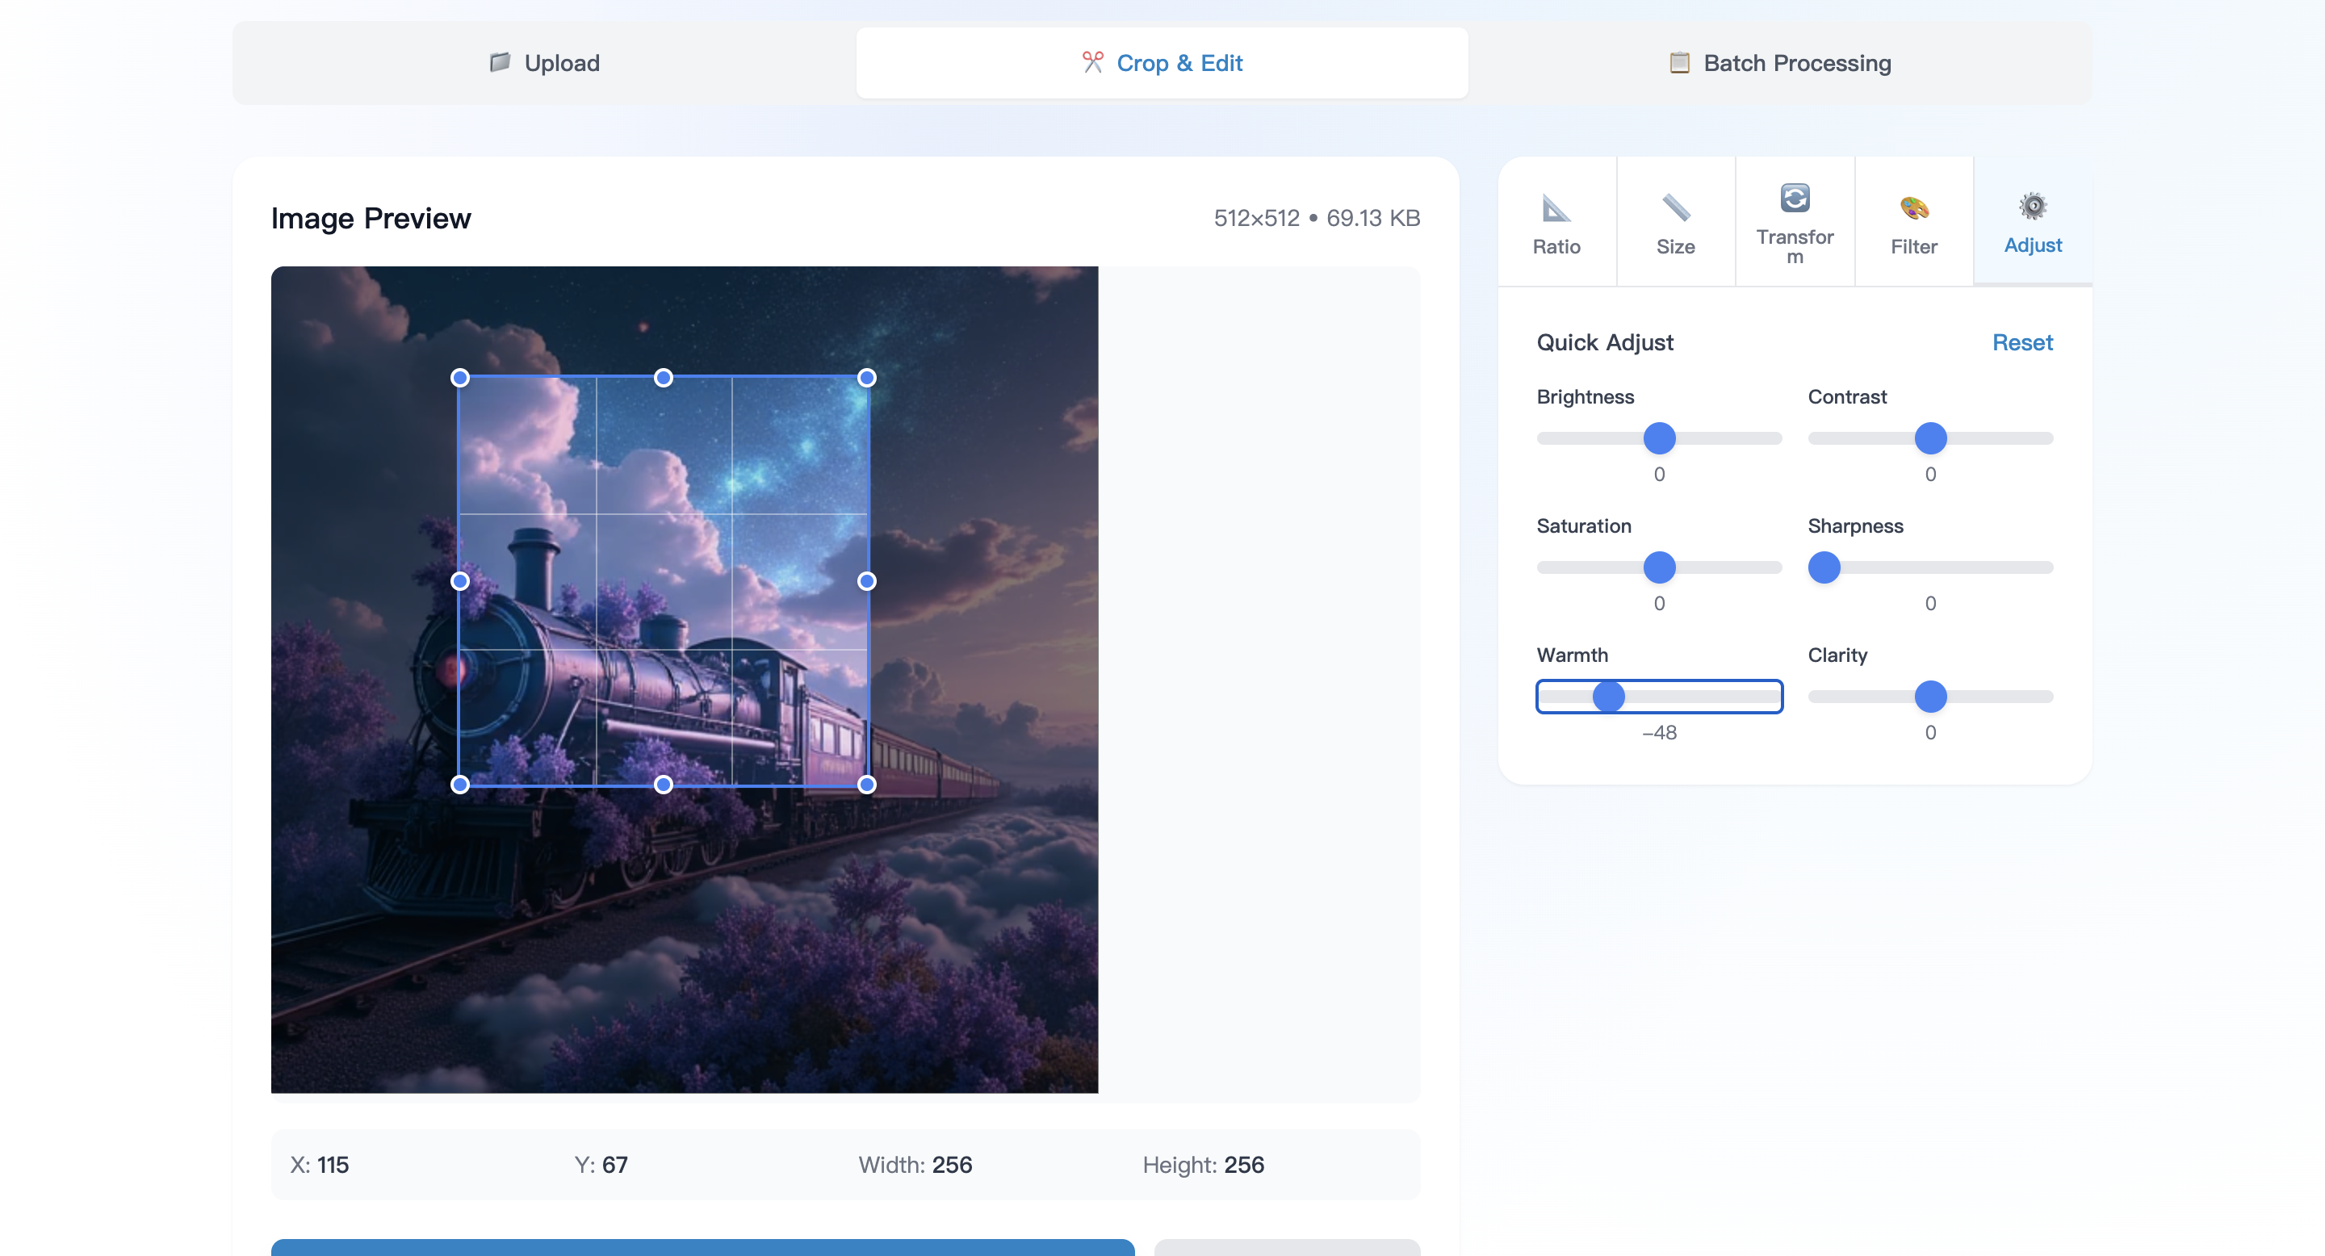
Task: Click the Reset link in Quick Adjust
Action: click(x=2022, y=342)
